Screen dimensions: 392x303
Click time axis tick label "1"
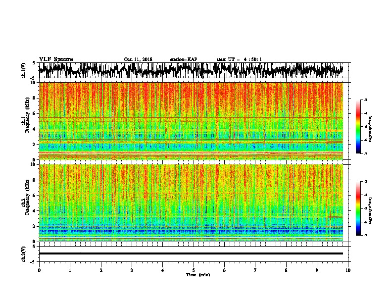[x=70, y=270]
